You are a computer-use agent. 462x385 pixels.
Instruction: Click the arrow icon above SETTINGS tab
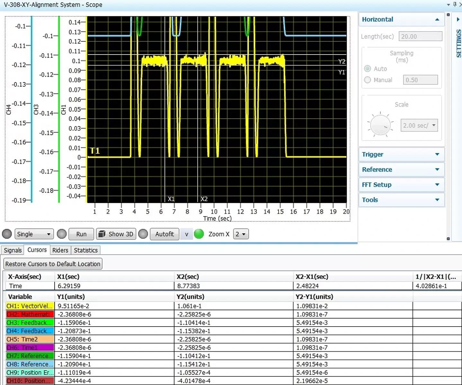point(458,19)
